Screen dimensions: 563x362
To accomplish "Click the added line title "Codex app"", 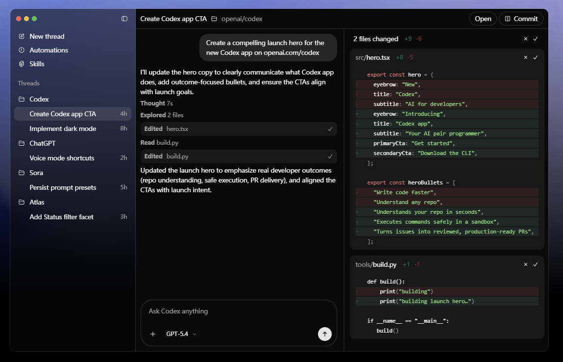I will pos(447,124).
